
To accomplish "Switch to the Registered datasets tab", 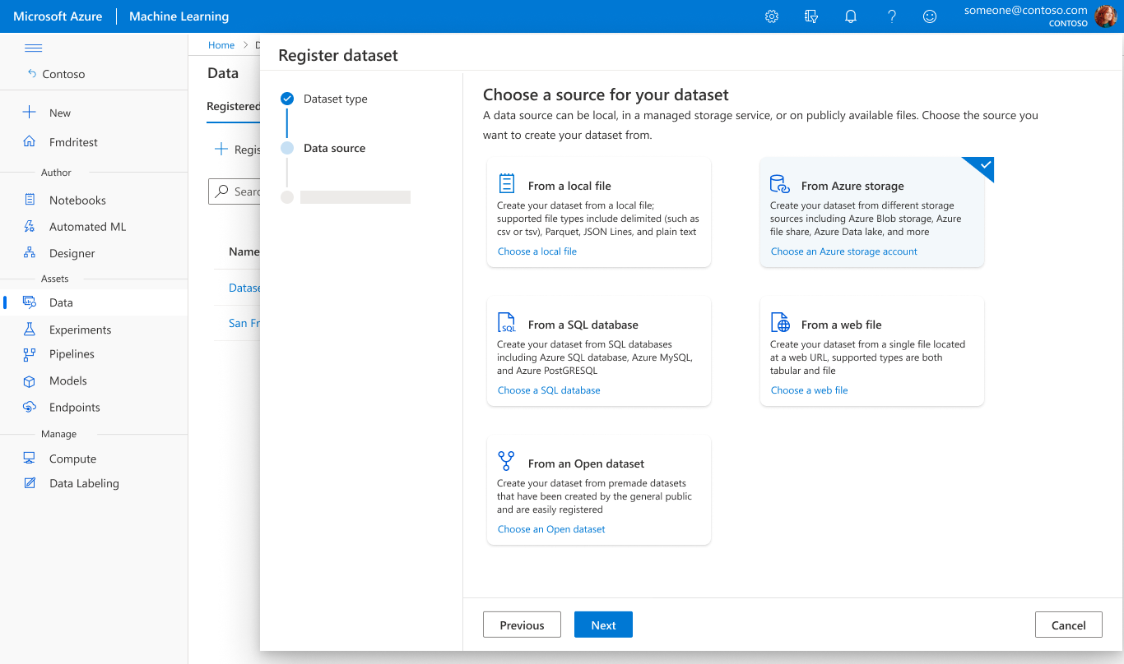I will [233, 106].
